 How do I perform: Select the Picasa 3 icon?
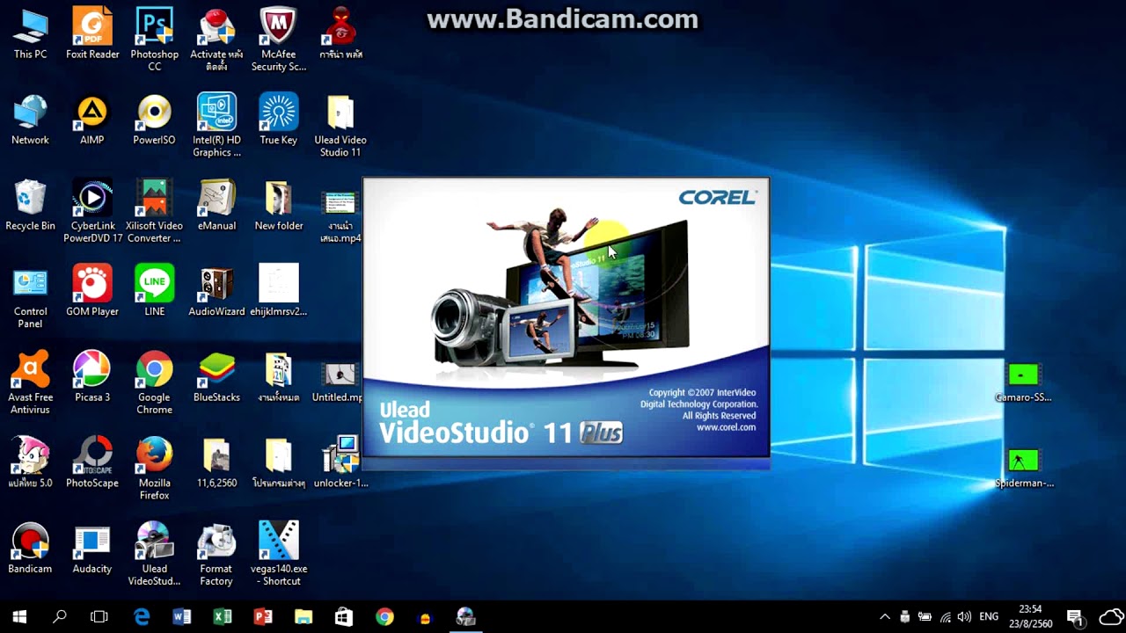92,377
